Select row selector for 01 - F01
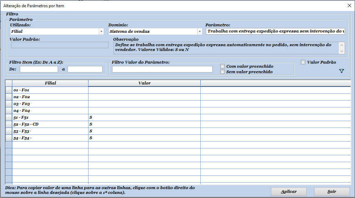The height and width of the screenshot is (198, 355). (x=9, y=90)
